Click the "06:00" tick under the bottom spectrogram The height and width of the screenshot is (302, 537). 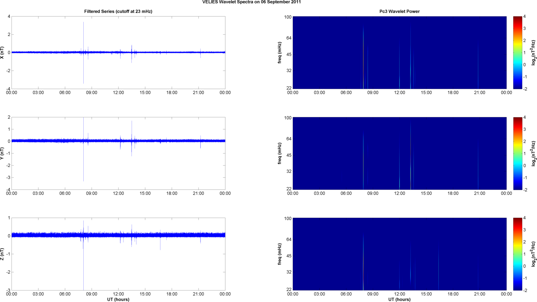[x=346, y=294]
